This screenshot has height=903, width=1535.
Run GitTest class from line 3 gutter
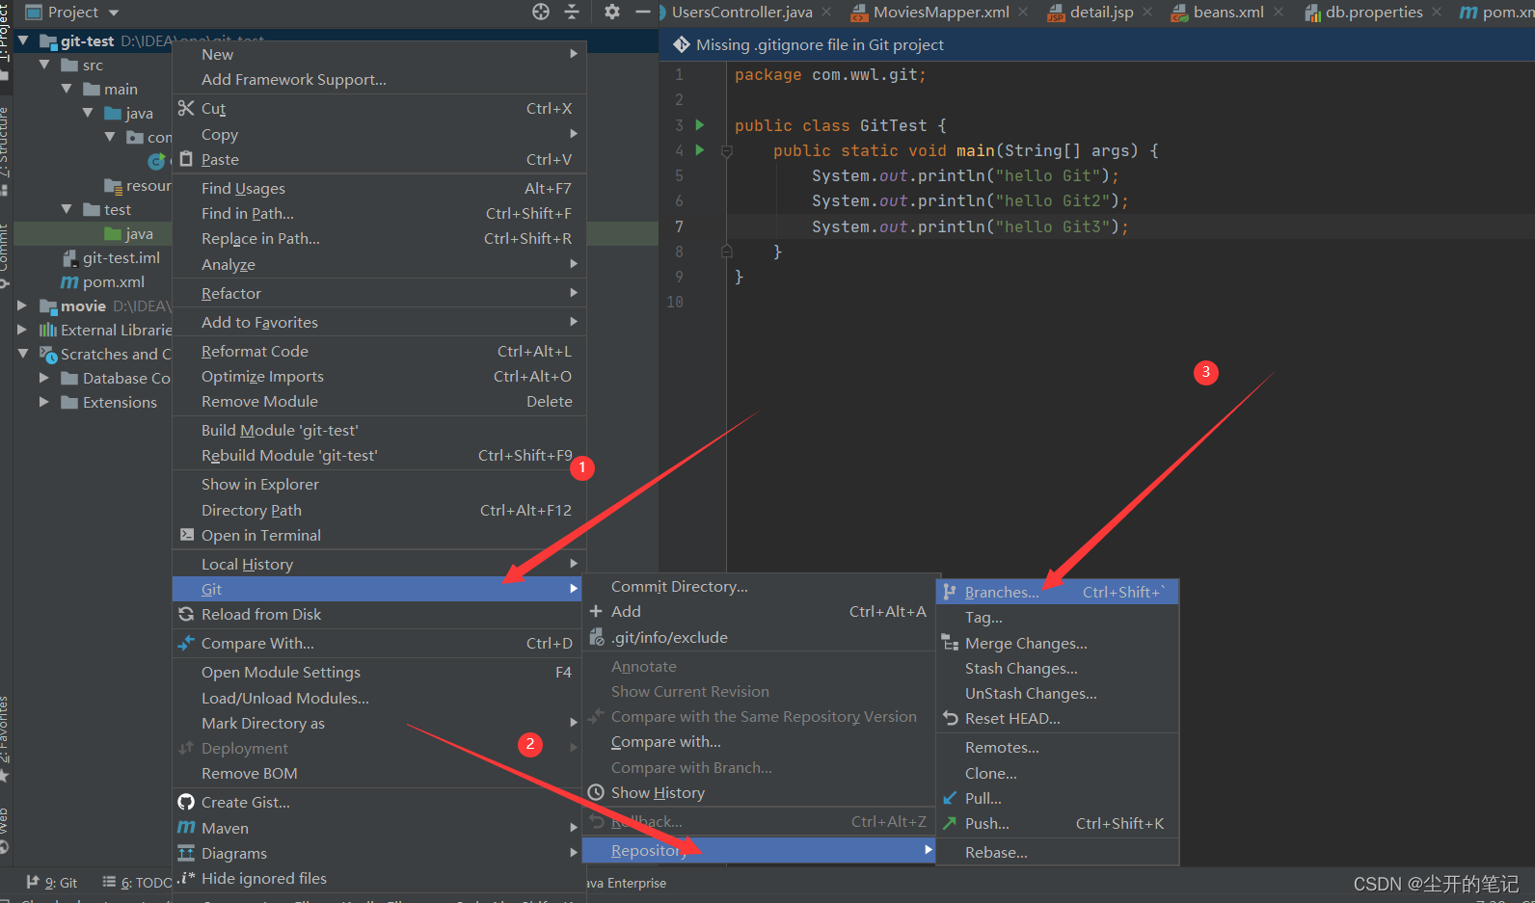700,125
